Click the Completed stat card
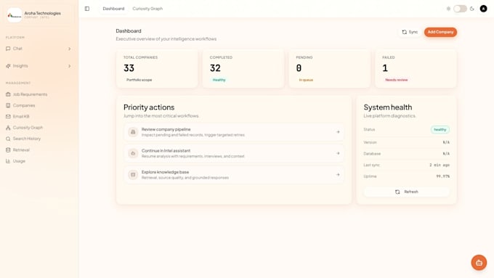 [243, 68]
